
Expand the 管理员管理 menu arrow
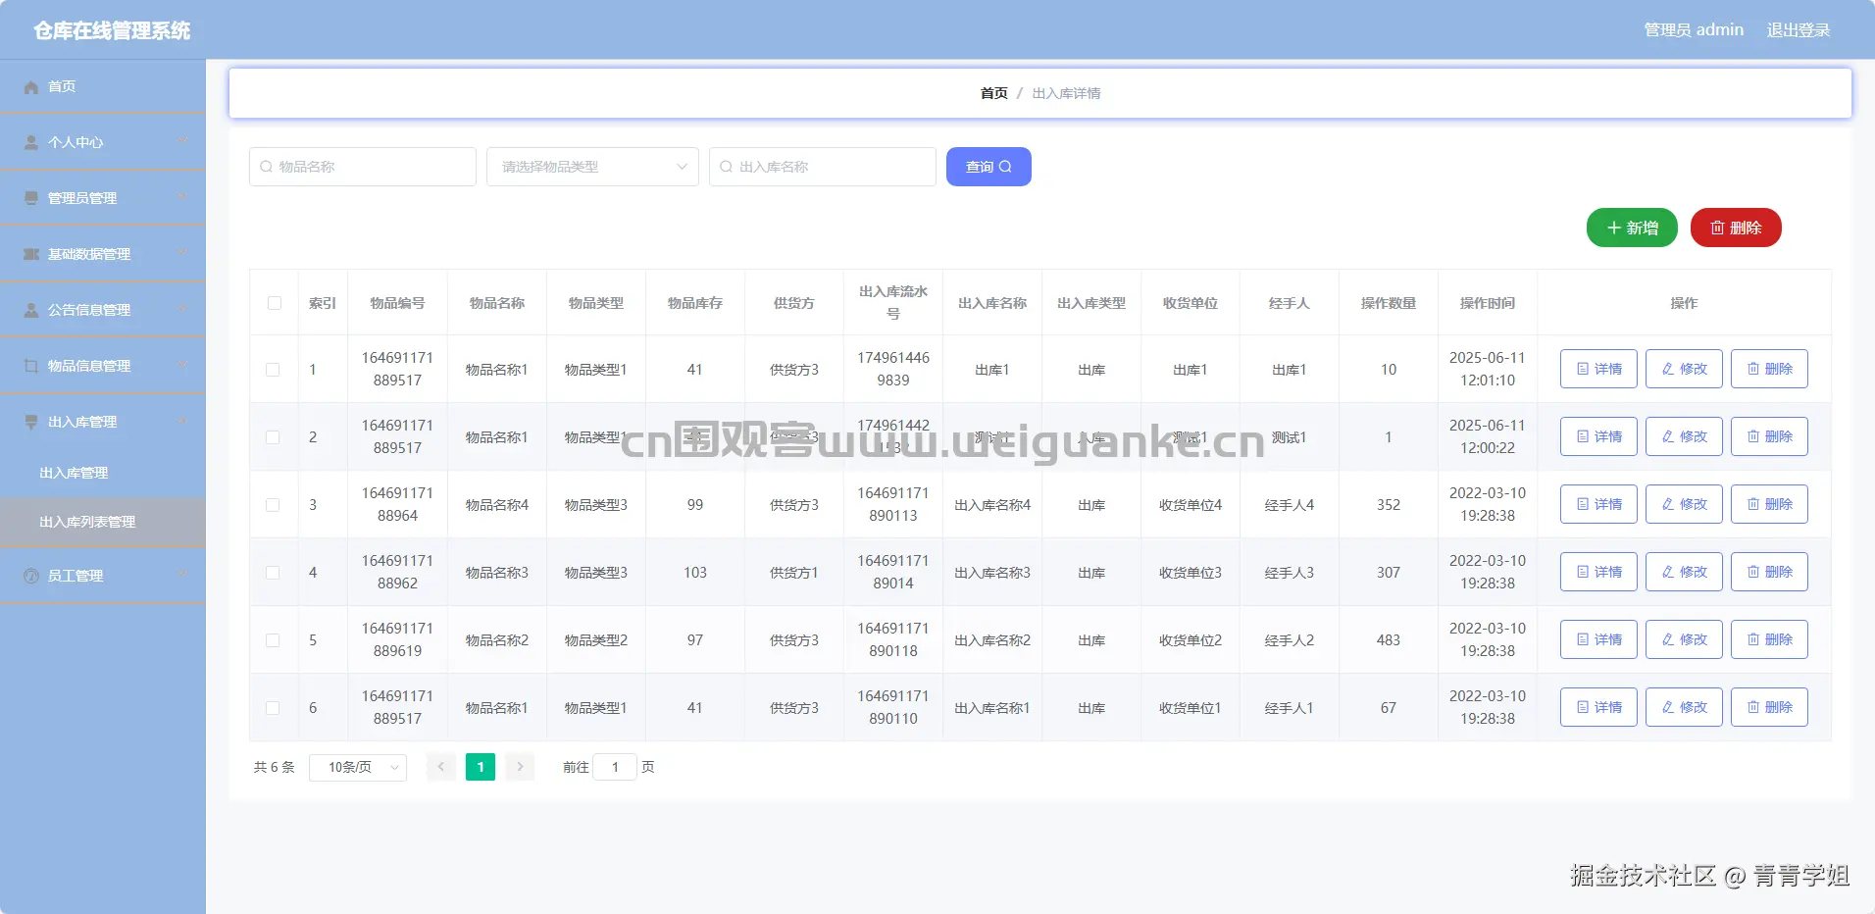coord(182,198)
